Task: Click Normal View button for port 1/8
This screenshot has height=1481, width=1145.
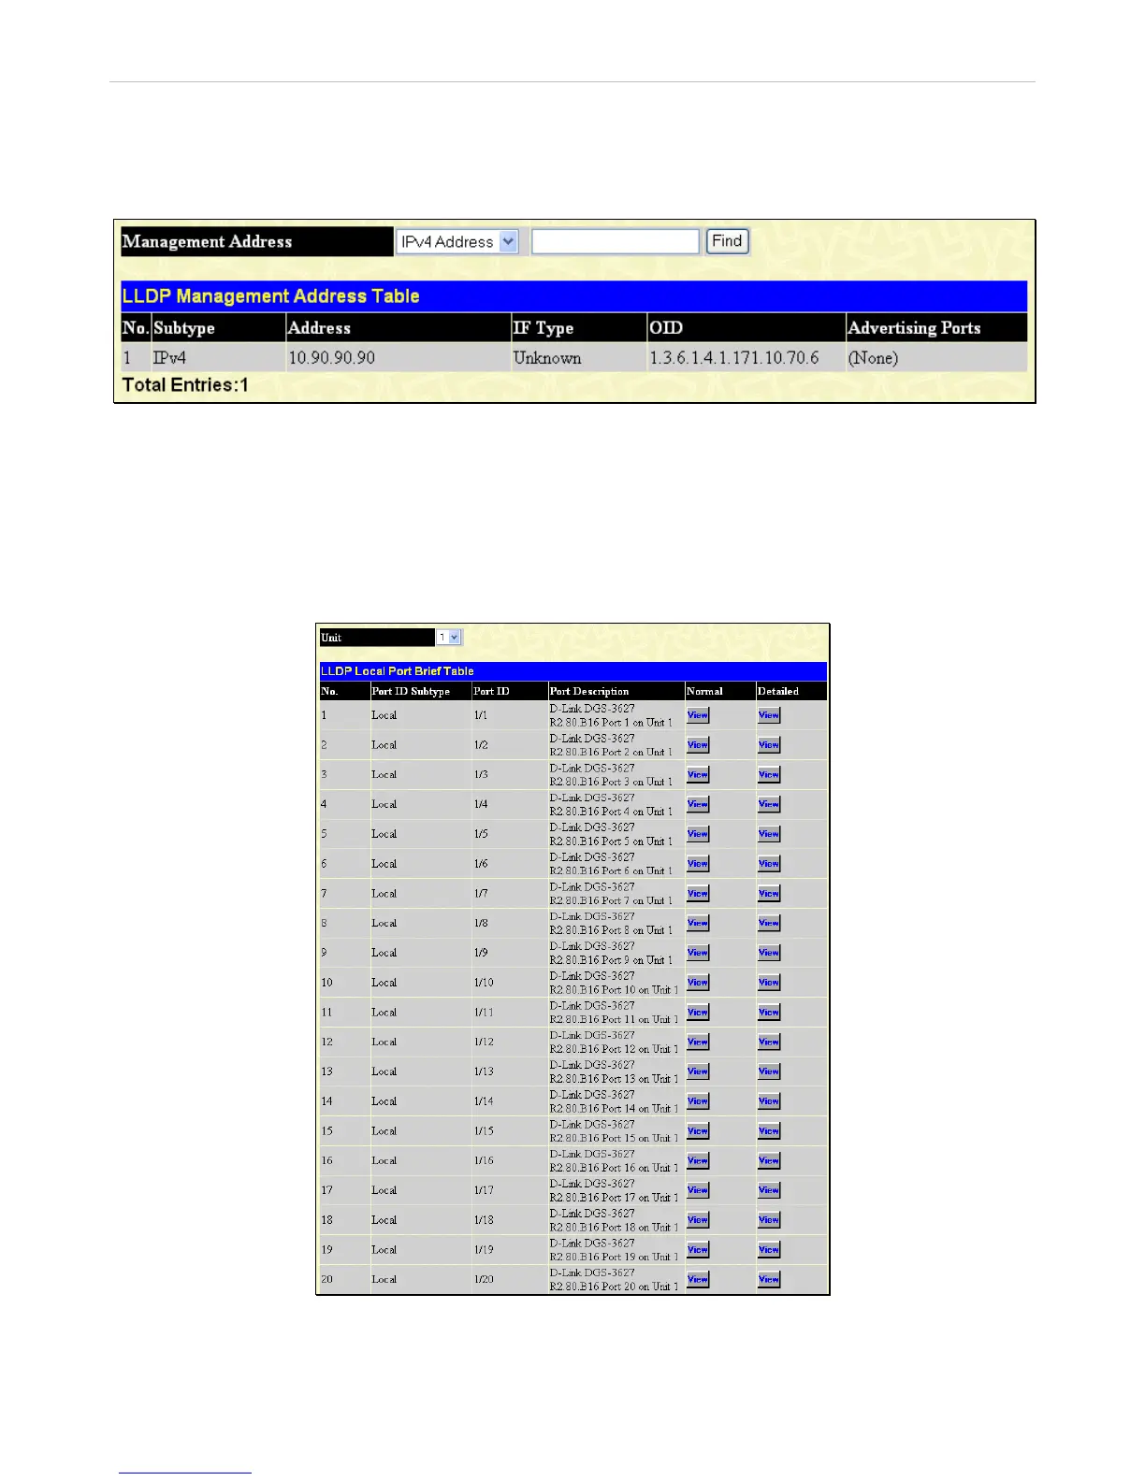Action: click(698, 923)
